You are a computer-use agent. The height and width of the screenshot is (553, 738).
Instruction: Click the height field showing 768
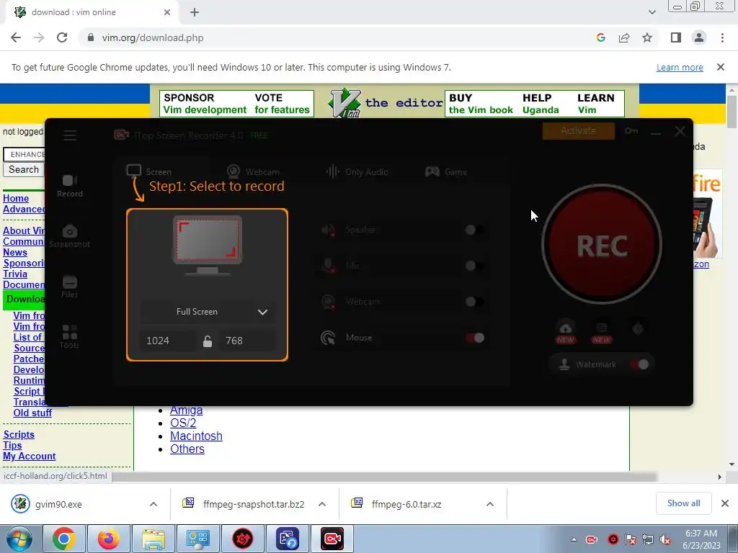[247, 341]
